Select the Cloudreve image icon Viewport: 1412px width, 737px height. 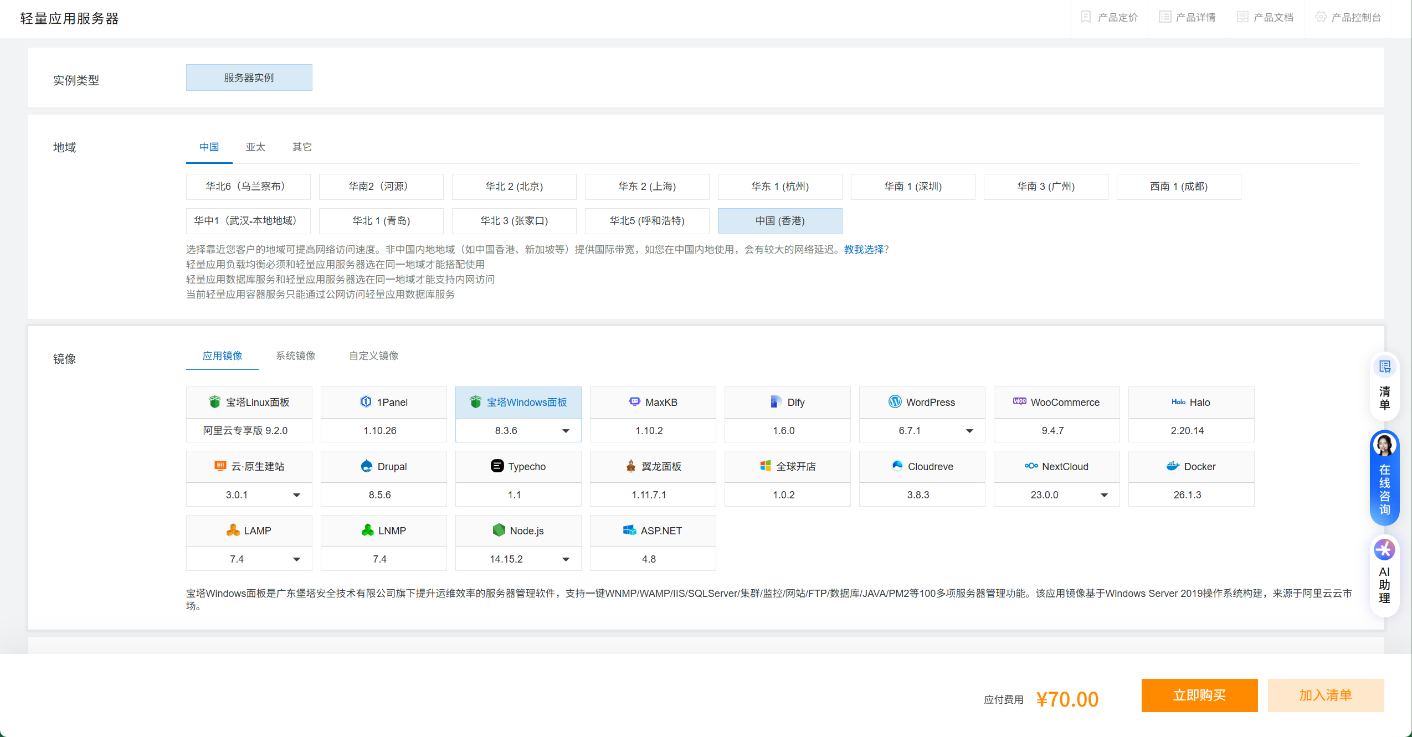click(x=897, y=466)
